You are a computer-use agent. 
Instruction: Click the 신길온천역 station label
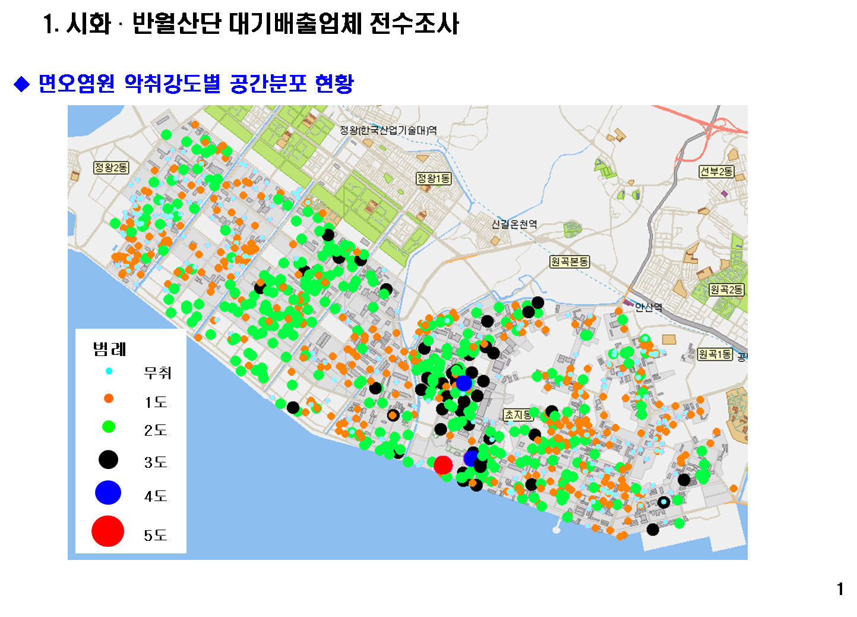[514, 224]
